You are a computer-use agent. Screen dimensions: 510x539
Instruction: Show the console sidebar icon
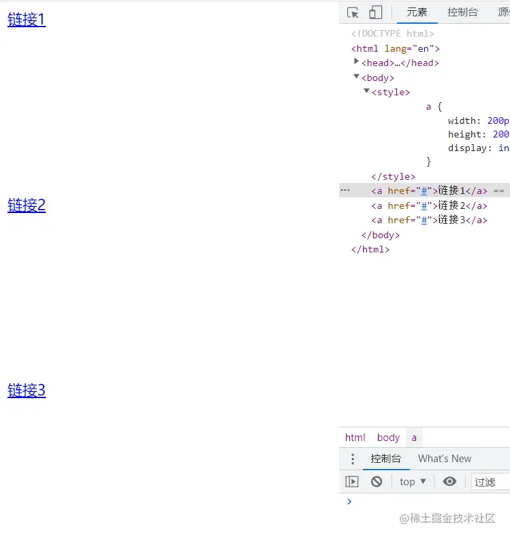[351, 482]
